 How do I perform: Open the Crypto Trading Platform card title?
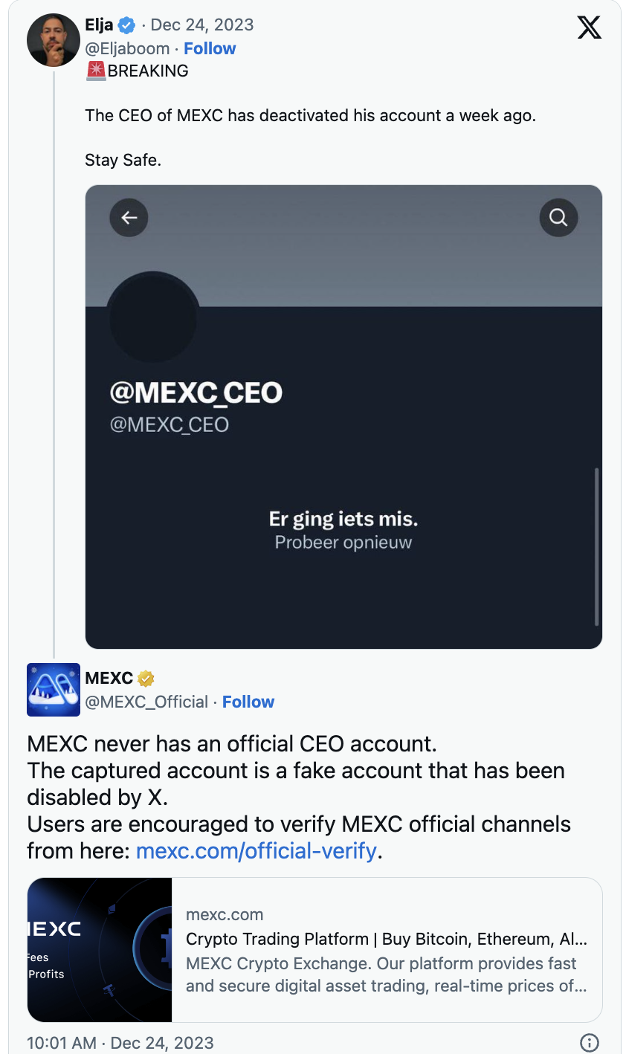[x=386, y=939]
